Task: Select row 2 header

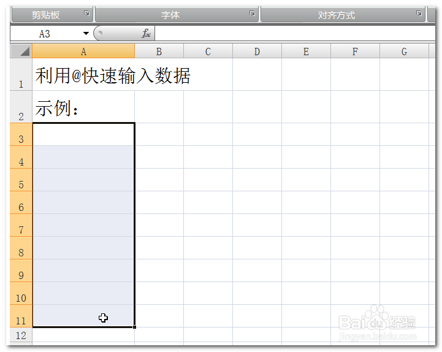Action: (x=21, y=107)
